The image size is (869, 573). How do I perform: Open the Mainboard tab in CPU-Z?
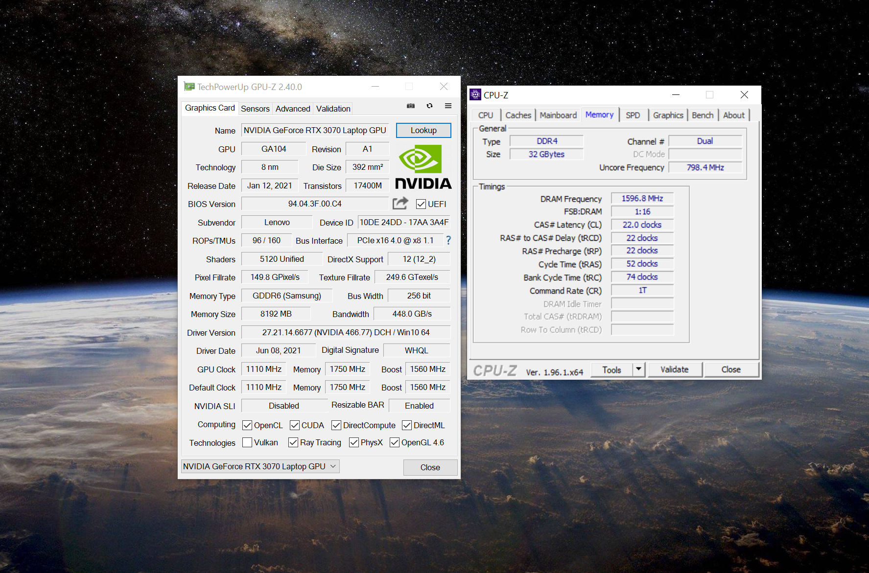click(x=558, y=115)
